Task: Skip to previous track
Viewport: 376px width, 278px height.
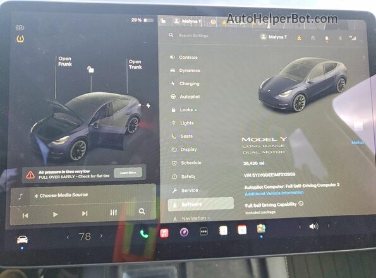Action: click(x=25, y=215)
